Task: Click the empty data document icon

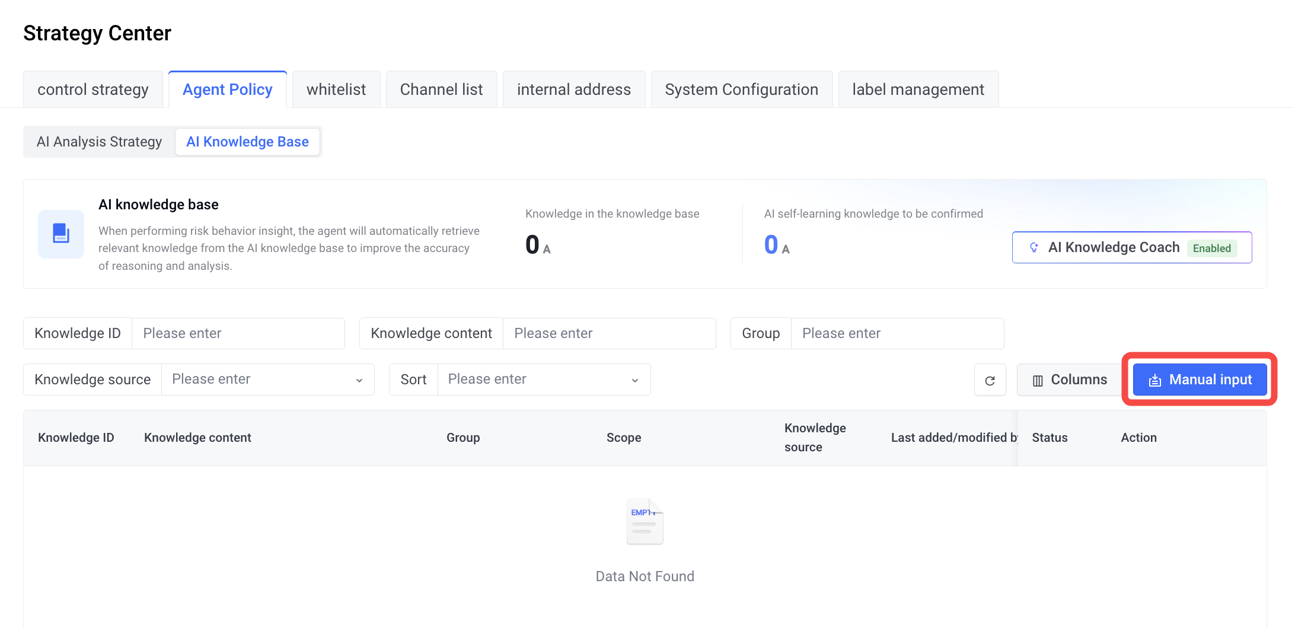Action: click(x=645, y=522)
